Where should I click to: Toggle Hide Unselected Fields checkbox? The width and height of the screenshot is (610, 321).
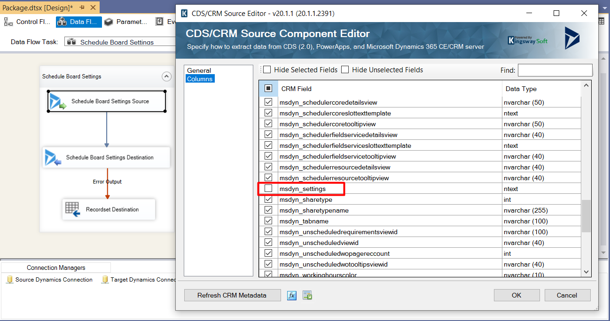point(345,70)
